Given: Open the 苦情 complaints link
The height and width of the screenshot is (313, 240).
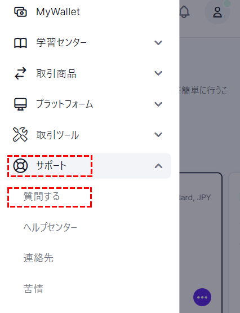Looking at the screenshot, I should pos(33,289).
